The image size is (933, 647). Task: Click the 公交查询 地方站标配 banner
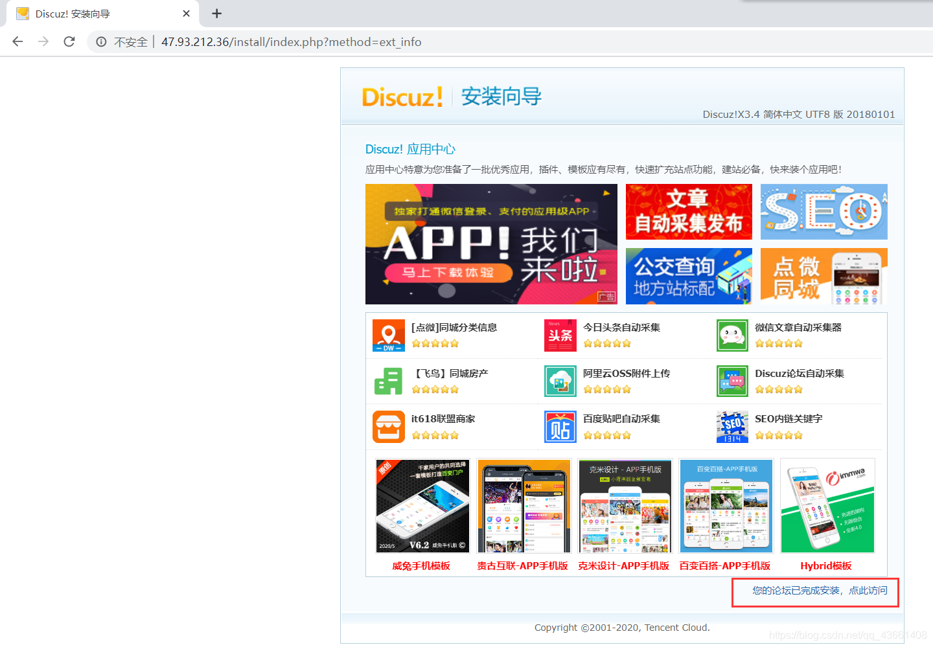[x=689, y=276]
